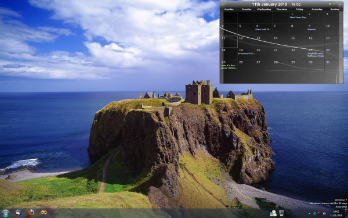Open the volume control in system tray
Screen dimensions: 348x218
pos(324,213)
